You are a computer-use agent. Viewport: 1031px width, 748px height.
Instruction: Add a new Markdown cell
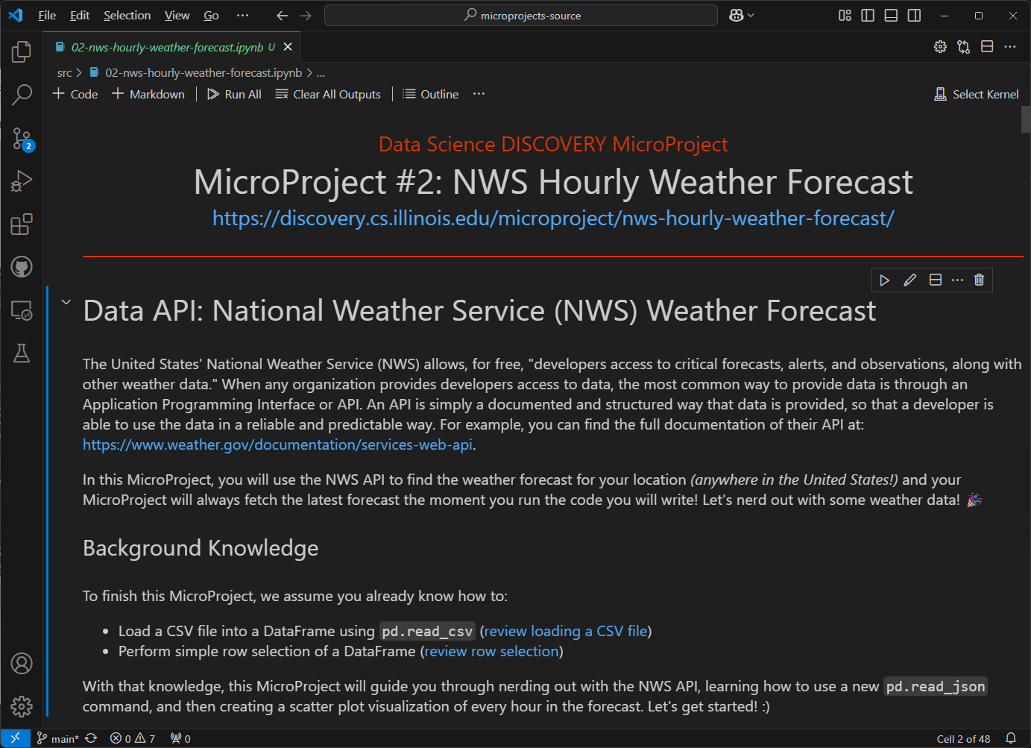pyautogui.click(x=148, y=94)
